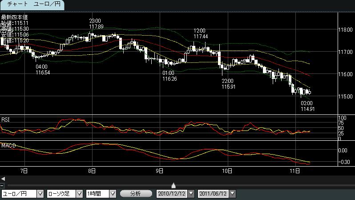Click the scroll-left arrow below the chart
The image size is (355, 200).
coord(3,178)
